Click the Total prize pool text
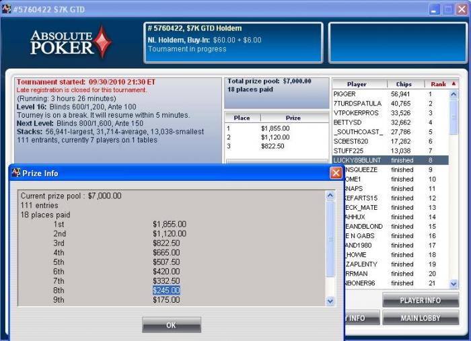Viewport: 471px width, 341px height. coord(269,81)
